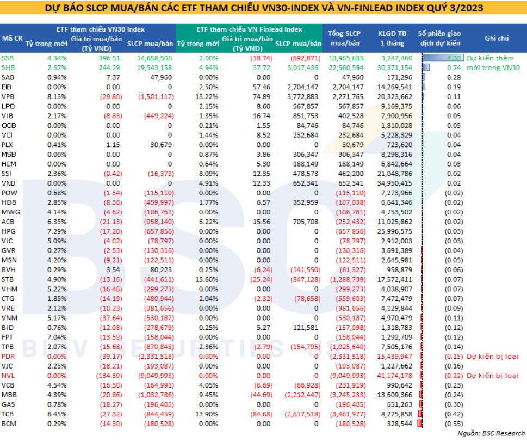Select the HDB ticker cell
Screen dimensions: 527x448
[8, 203]
